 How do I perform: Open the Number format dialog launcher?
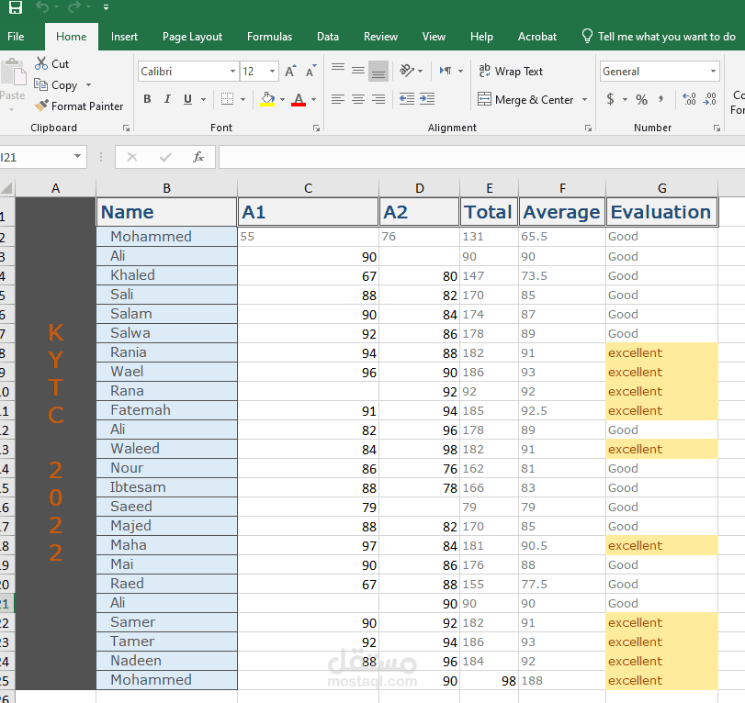717,128
